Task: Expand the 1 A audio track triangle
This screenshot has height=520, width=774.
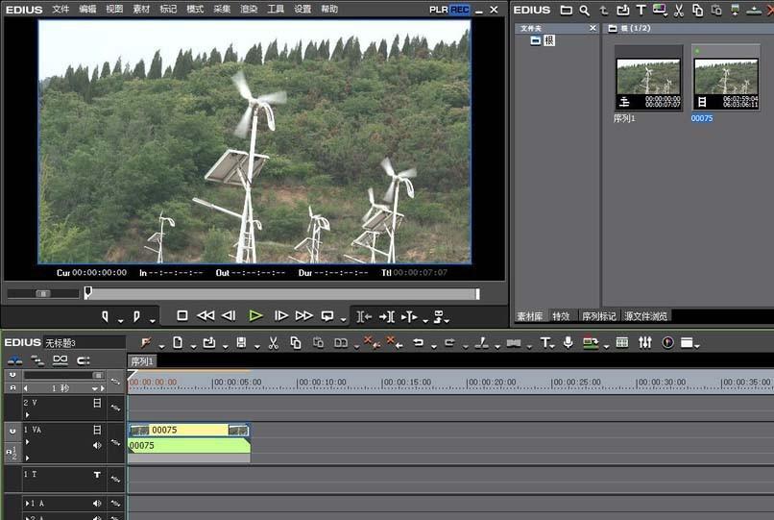Action: (28, 504)
